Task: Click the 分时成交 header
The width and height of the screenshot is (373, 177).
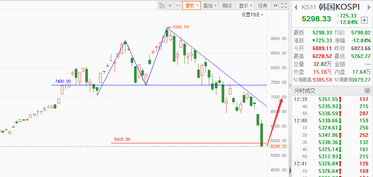Action: 305,91
